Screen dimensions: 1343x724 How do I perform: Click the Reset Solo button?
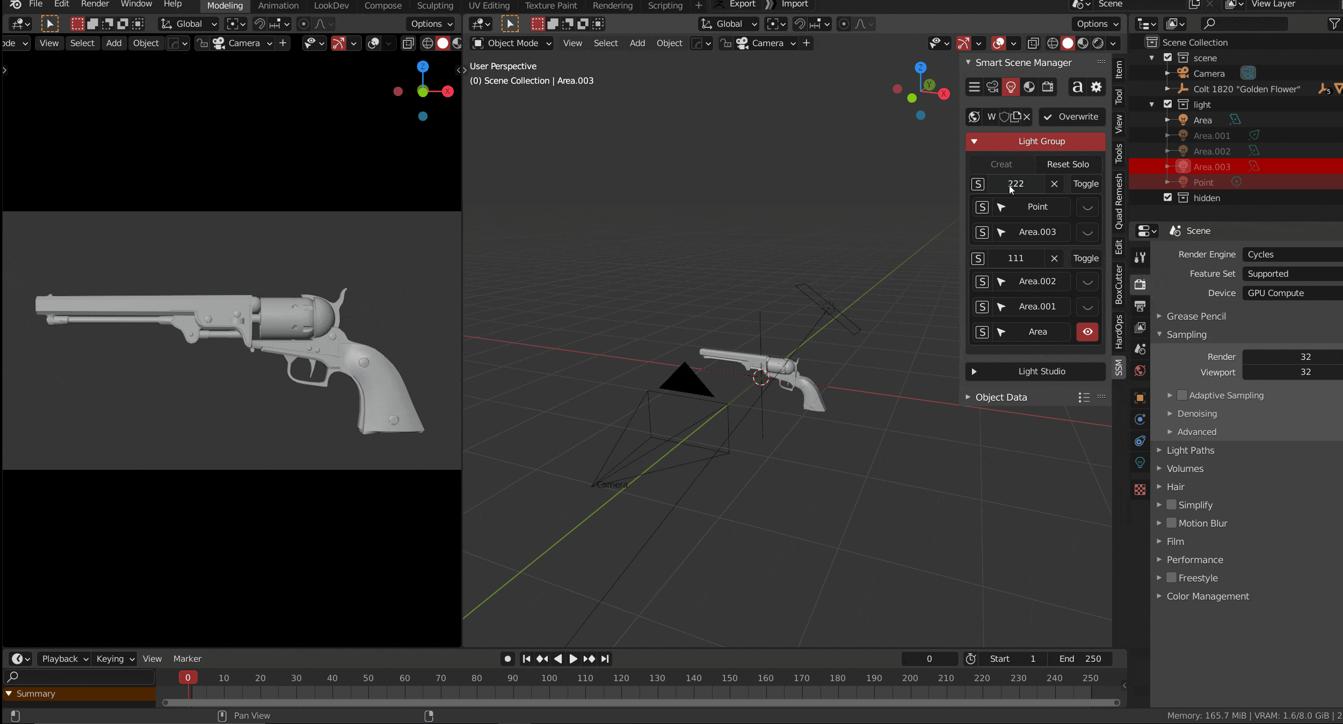coord(1068,164)
